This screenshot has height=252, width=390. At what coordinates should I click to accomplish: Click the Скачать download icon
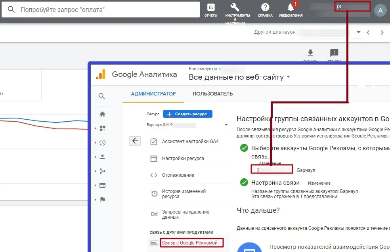coord(310,53)
